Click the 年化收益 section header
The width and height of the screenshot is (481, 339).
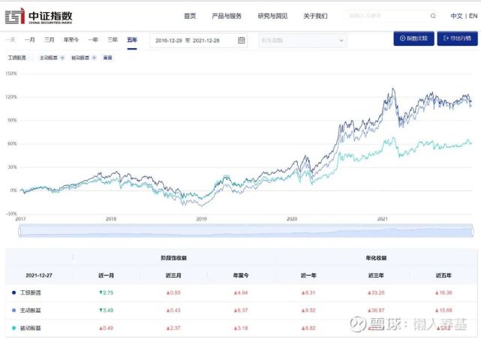coord(376,258)
